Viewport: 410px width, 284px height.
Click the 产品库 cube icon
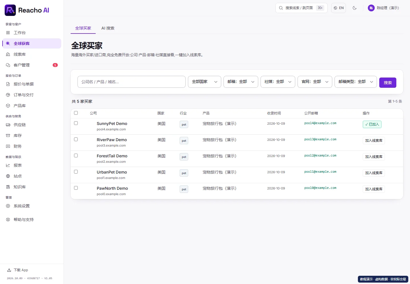point(8,106)
